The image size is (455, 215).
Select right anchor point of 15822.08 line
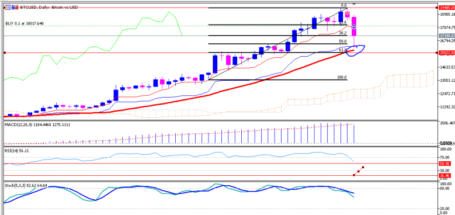437,53
